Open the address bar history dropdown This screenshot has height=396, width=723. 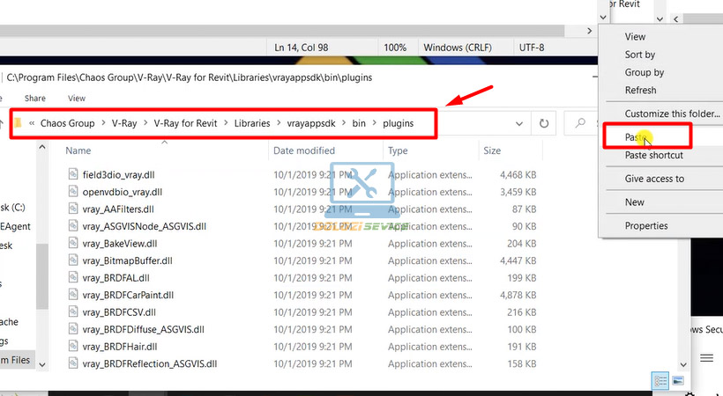518,124
